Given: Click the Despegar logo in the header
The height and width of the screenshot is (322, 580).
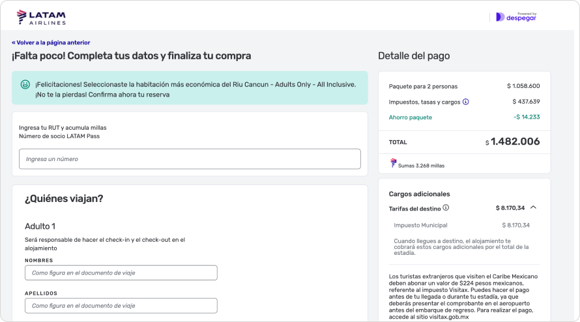Looking at the screenshot, I should pos(515,17).
